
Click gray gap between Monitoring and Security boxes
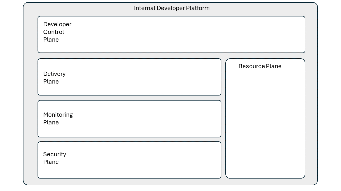pyautogui.click(x=129, y=139)
